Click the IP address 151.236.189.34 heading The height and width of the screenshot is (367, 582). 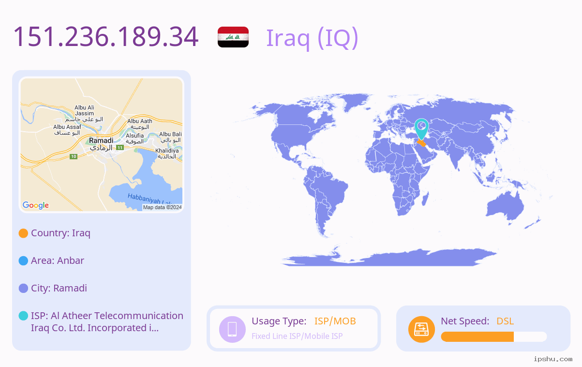click(x=106, y=37)
